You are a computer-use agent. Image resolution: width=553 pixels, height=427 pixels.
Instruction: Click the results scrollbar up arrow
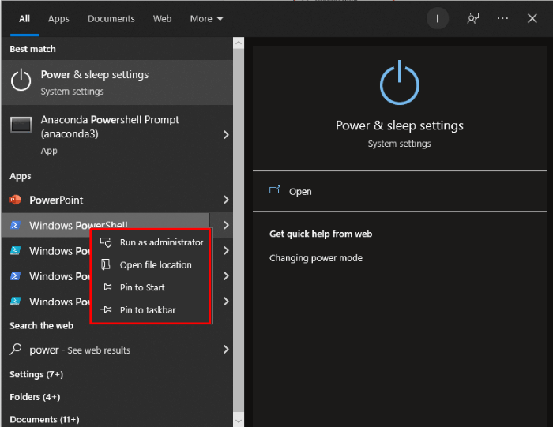coord(239,43)
